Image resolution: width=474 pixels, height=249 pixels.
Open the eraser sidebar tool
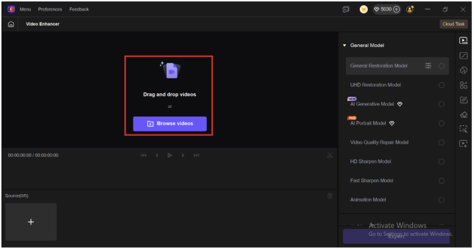463,115
